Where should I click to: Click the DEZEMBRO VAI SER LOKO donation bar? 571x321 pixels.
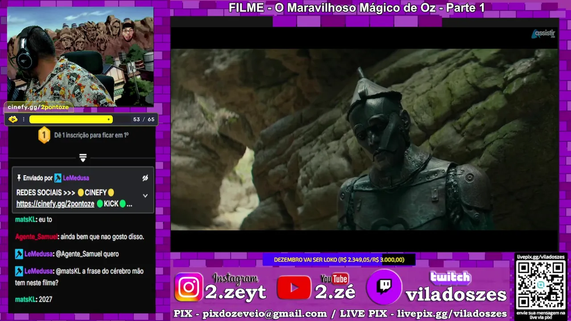click(x=339, y=259)
